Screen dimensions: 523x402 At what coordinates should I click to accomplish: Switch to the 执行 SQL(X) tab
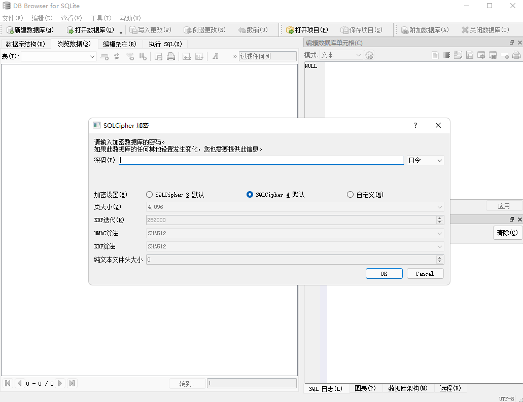165,44
